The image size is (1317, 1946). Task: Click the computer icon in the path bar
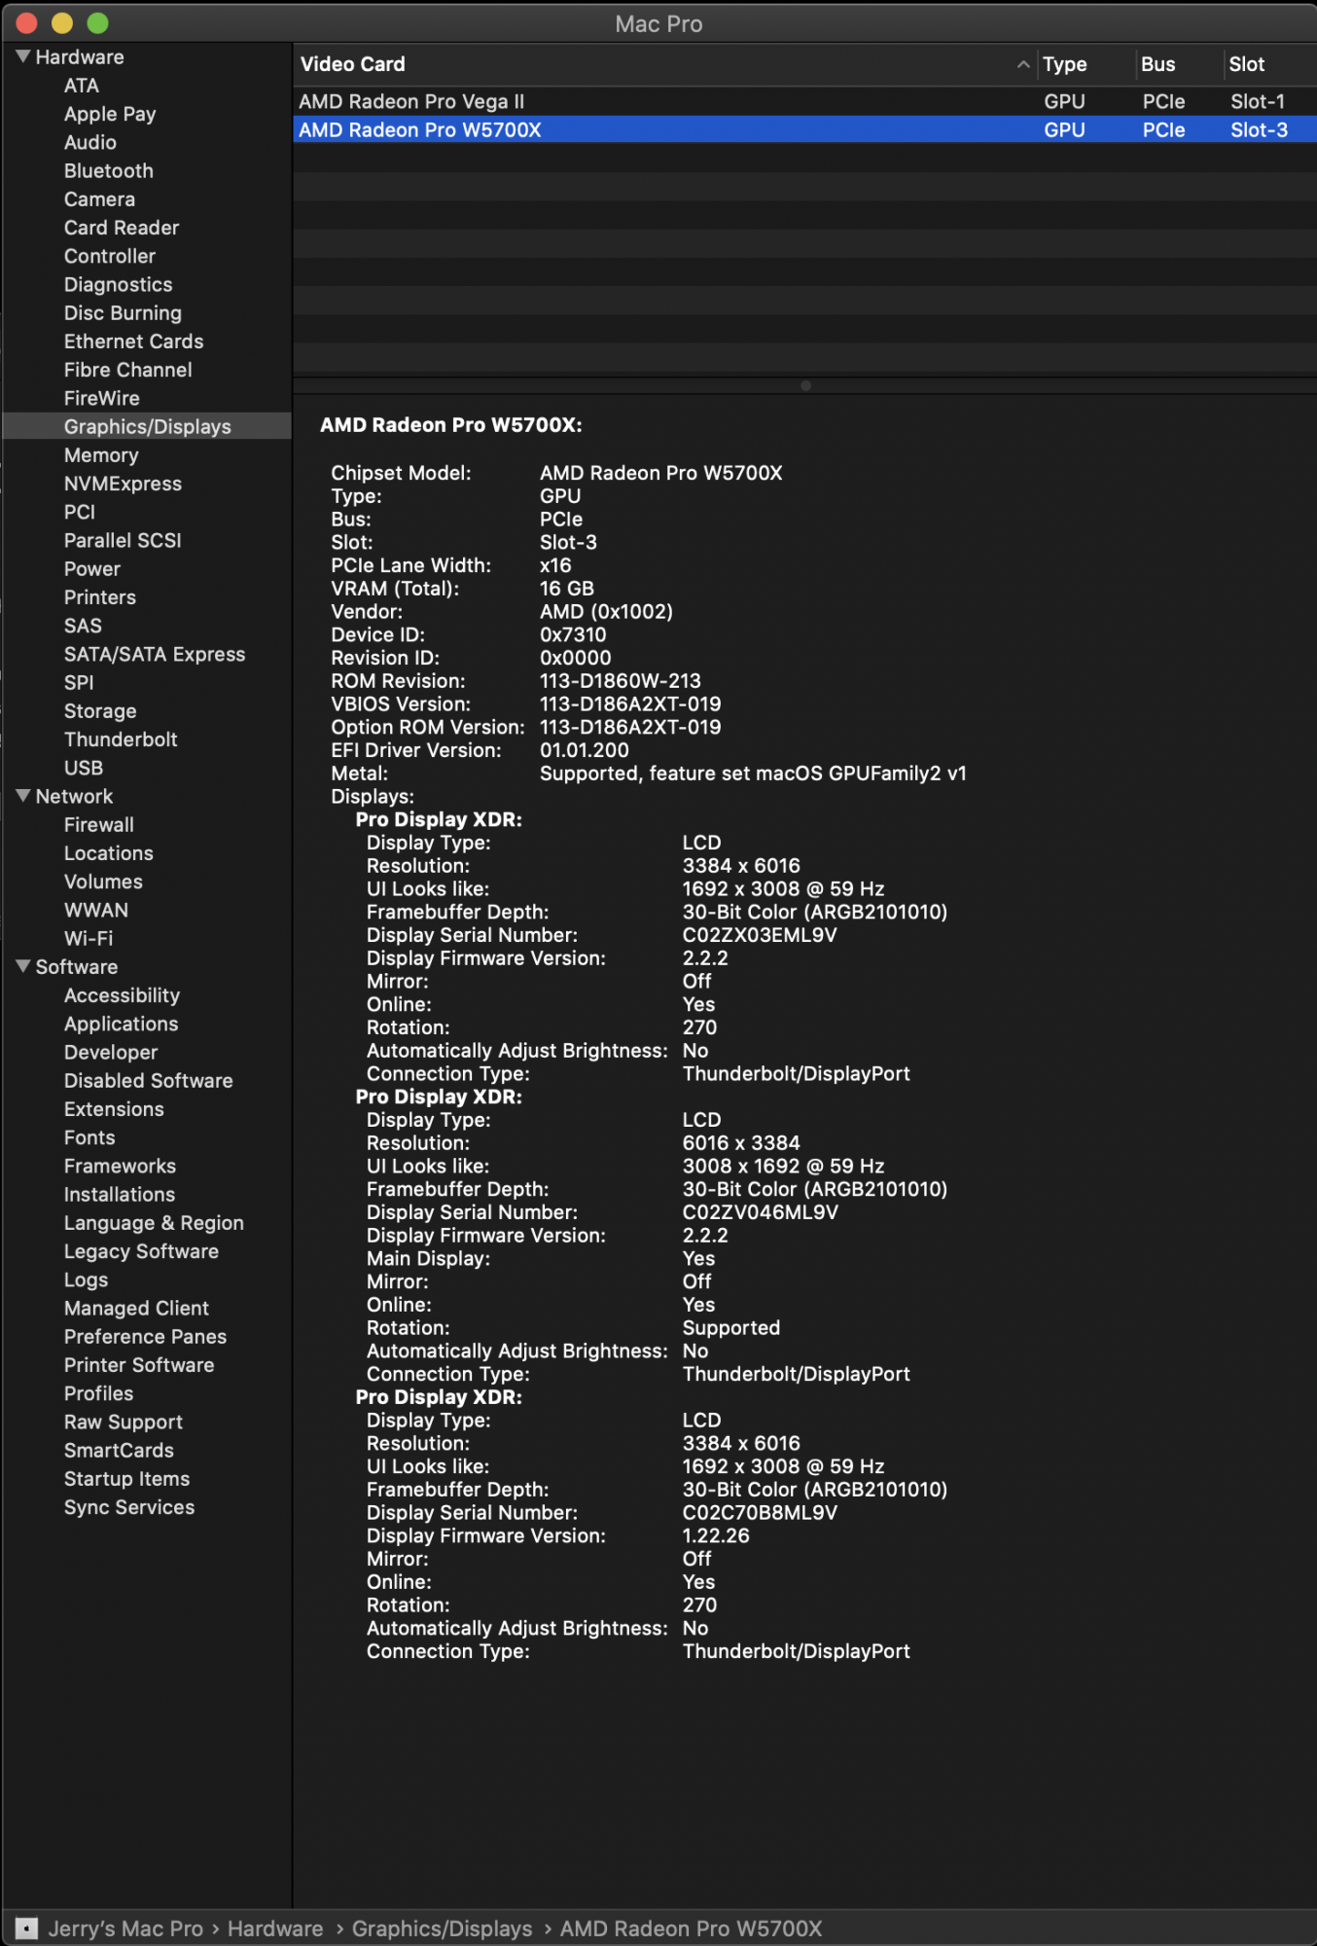27,1928
